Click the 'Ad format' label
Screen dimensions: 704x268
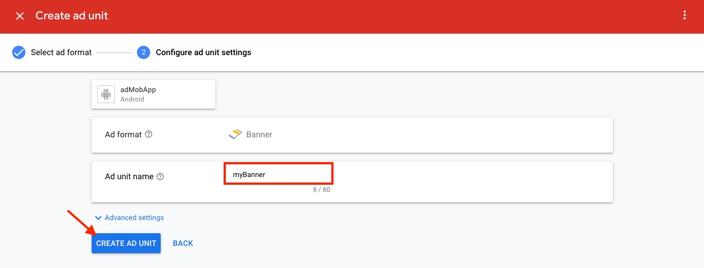click(123, 135)
